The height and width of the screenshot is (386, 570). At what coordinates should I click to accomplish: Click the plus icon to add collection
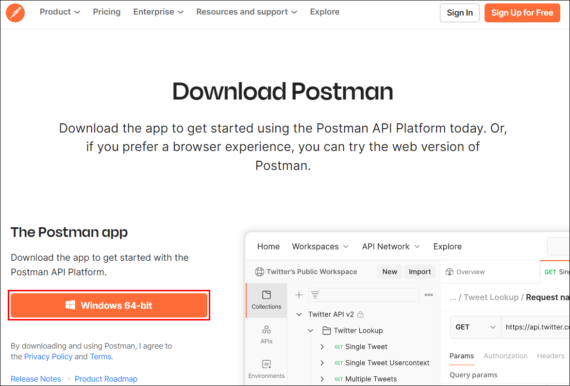(299, 295)
